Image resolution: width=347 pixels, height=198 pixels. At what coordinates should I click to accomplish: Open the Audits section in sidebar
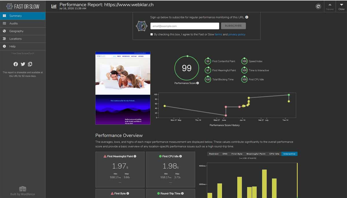point(14,23)
